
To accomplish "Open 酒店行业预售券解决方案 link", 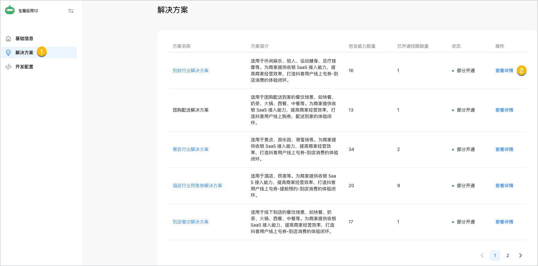I will point(197,186).
